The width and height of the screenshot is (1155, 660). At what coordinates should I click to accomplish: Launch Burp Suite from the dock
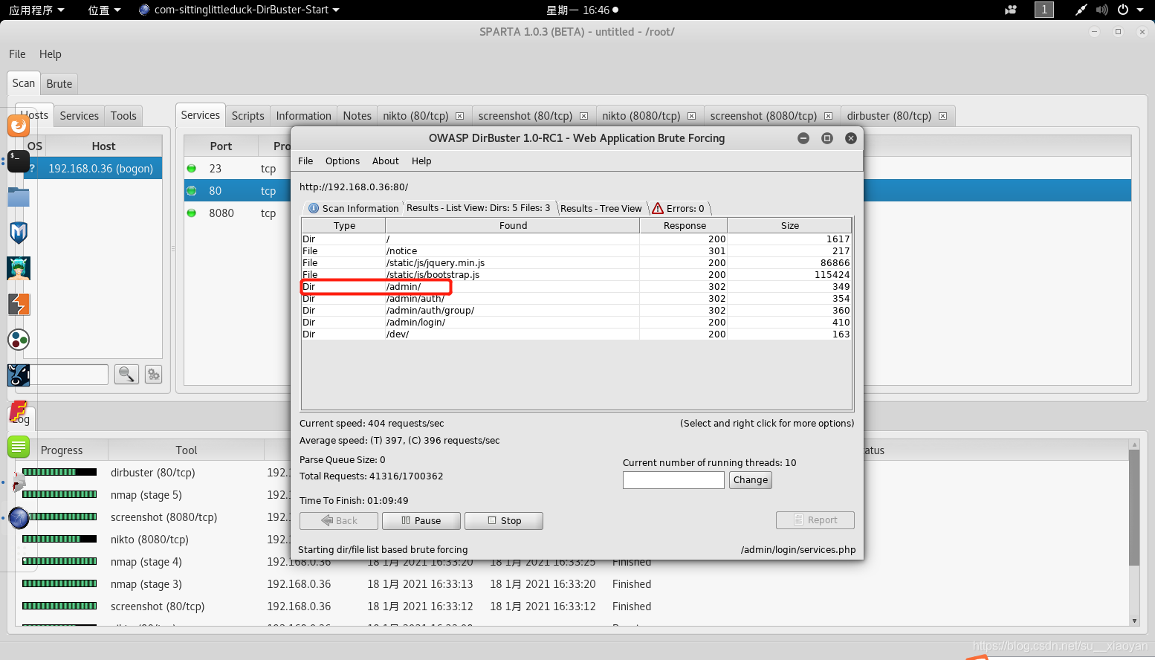[19, 304]
